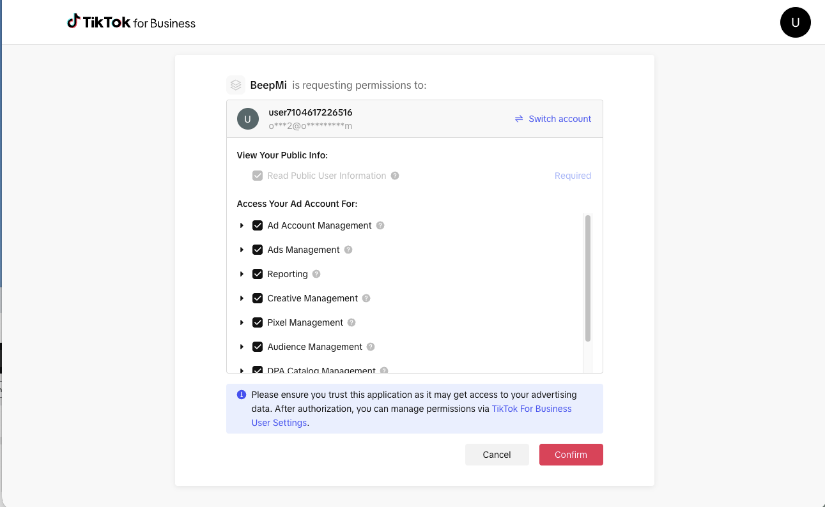Uncheck the Ad Account Management checkbox
The height and width of the screenshot is (507, 825).
(x=258, y=225)
